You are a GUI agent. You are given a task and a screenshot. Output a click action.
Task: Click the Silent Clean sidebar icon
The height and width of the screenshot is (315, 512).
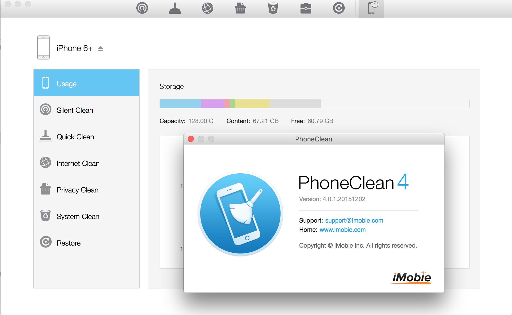(46, 110)
